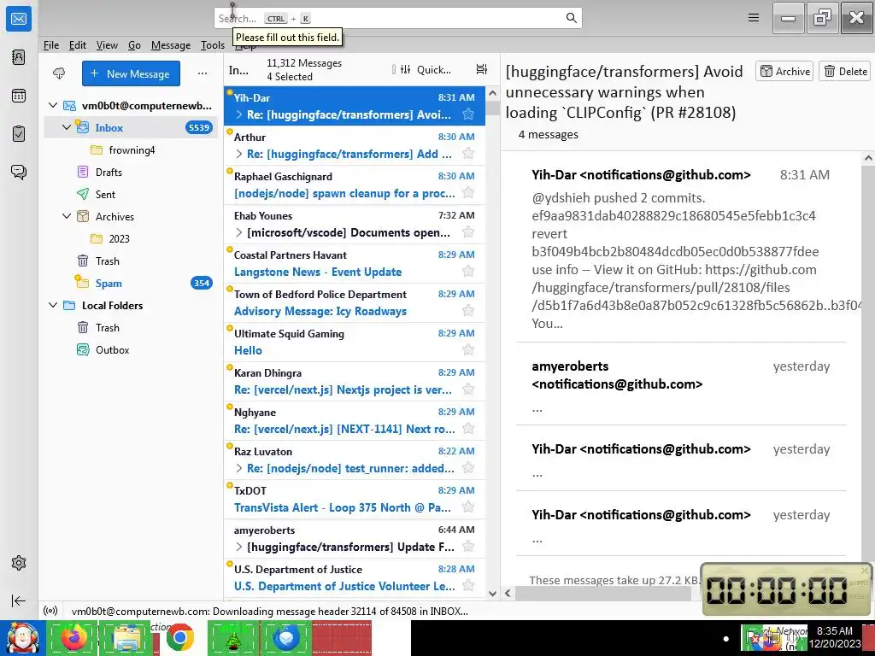Star Raphael Gaschignard message
The image size is (875, 656).
468,193
